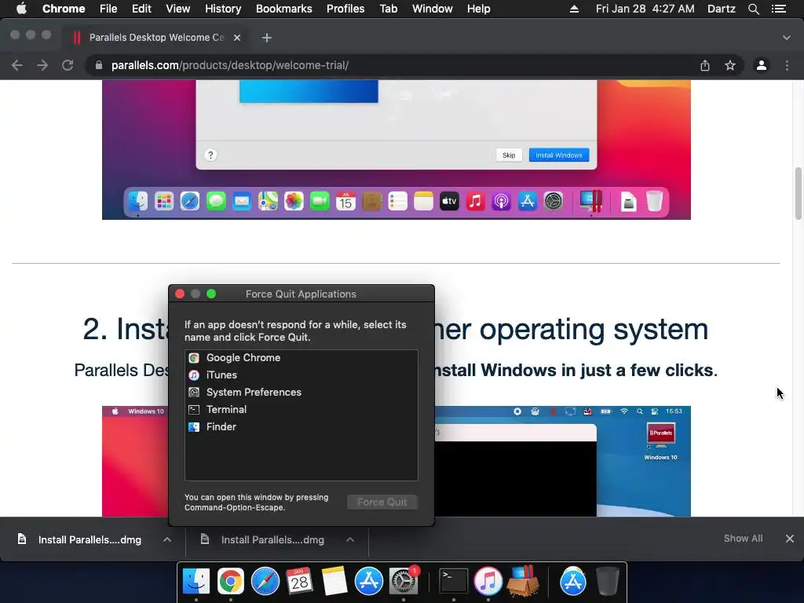
Task: Open Calendar from the Dock
Action: [299, 581]
